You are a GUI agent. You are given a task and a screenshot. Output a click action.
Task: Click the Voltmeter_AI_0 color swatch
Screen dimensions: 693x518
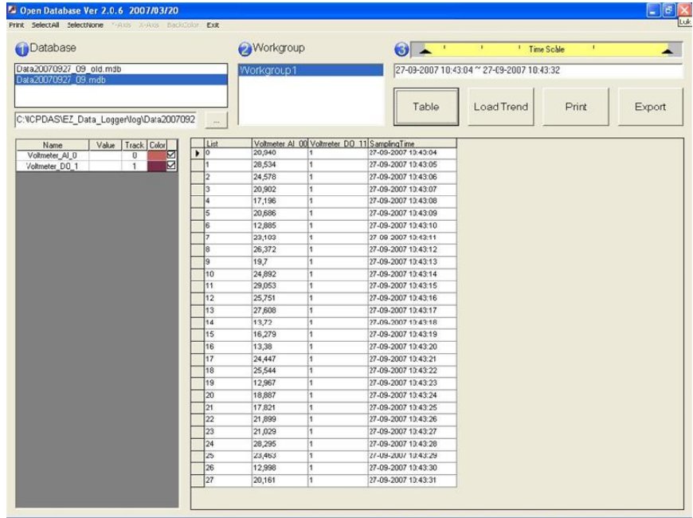[x=155, y=155]
